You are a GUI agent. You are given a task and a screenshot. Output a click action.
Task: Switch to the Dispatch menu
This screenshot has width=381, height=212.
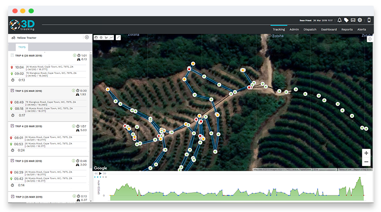[x=310, y=29]
